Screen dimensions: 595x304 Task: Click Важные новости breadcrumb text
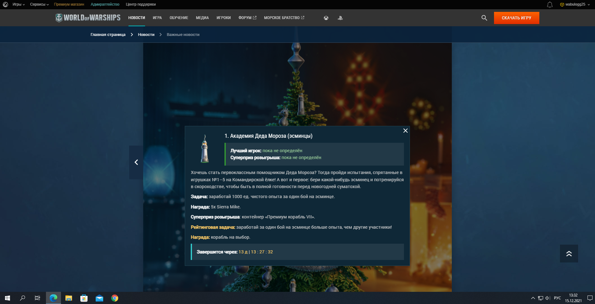pos(183,35)
